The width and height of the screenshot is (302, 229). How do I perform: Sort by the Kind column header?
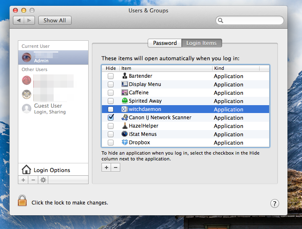[236, 68]
